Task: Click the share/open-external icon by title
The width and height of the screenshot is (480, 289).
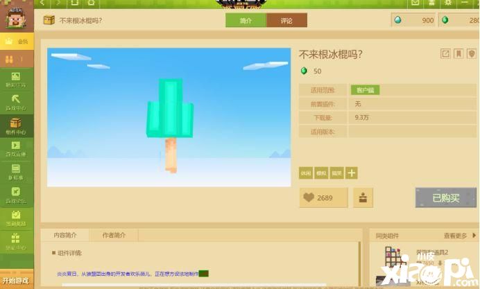Action: coord(445,54)
